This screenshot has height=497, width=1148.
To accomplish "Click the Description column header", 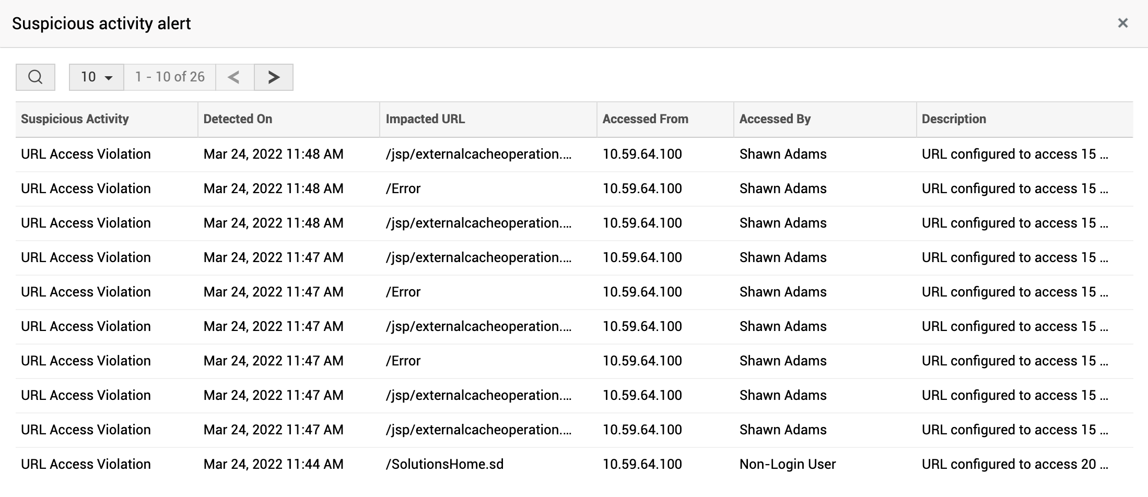I will tap(953, 119).
